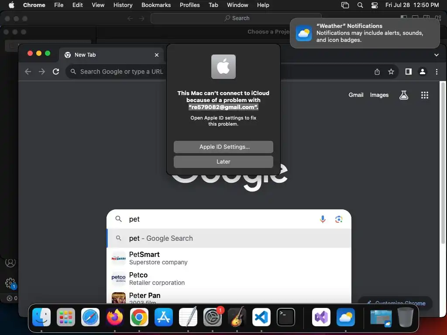Close the New Tab tab

coord(157,55)
